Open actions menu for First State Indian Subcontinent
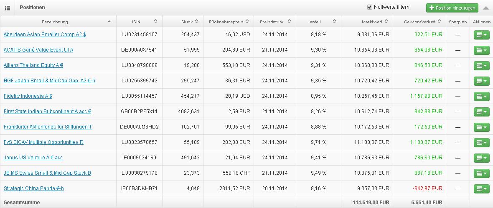The image size is (493, 208). (481, 111)
